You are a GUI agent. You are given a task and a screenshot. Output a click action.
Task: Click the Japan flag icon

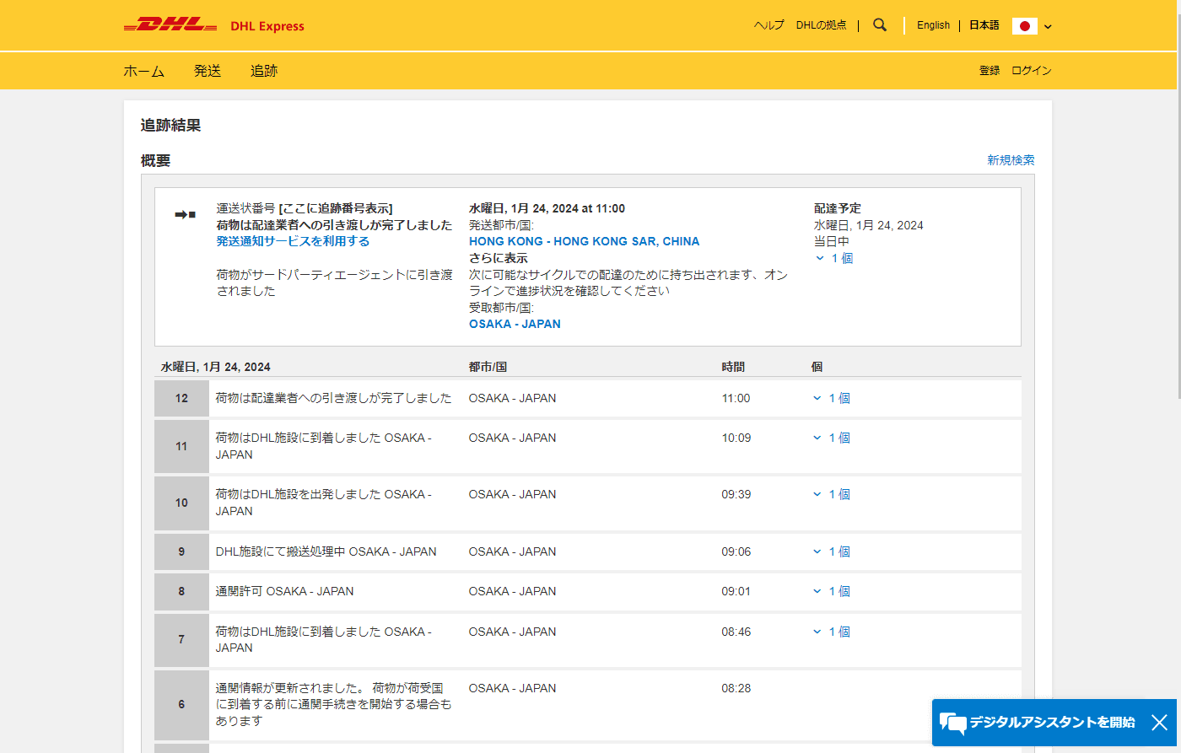tap(1024, 26)
